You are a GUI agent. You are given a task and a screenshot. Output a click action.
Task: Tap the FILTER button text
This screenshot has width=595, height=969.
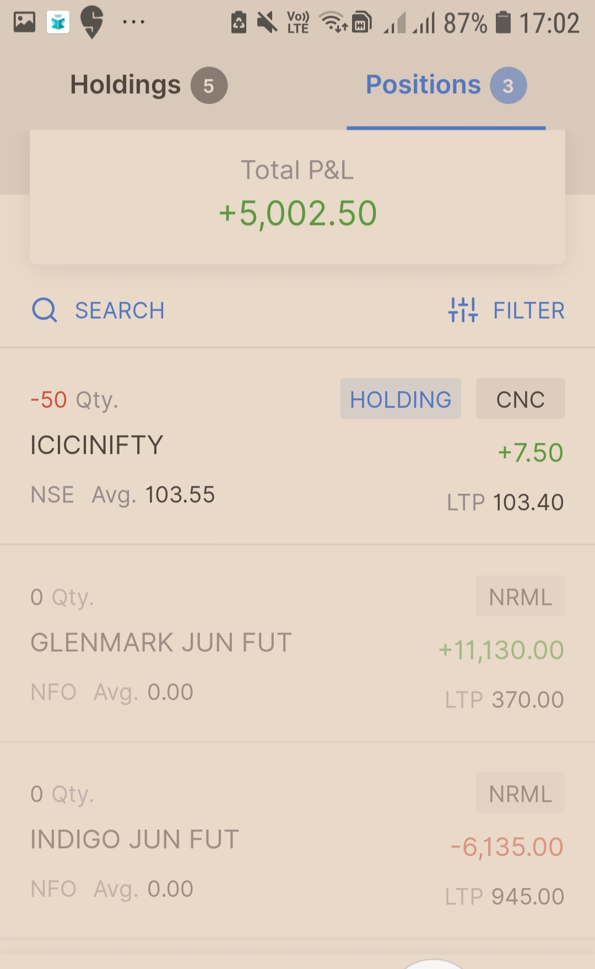click(x=528, y=310)
